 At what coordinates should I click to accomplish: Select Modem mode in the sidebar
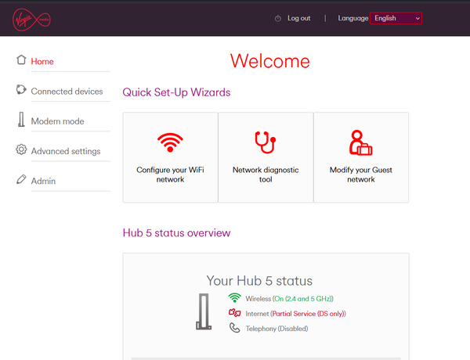(57, 121)
